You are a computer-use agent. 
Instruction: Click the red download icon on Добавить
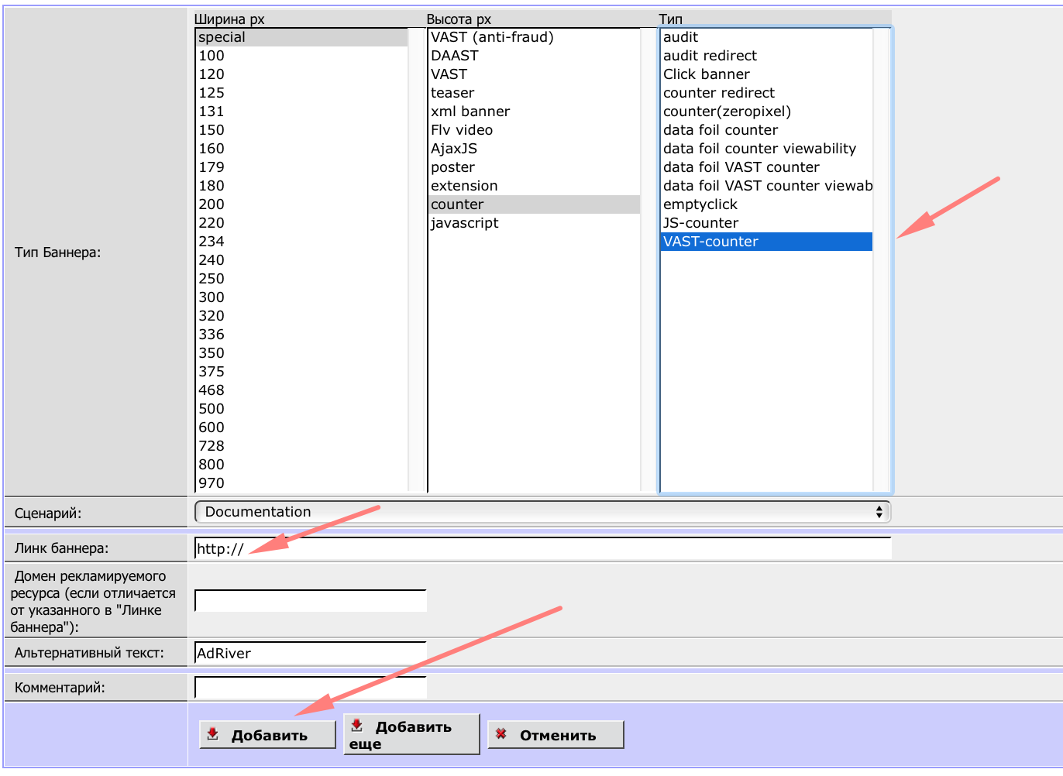click(213, 734)
